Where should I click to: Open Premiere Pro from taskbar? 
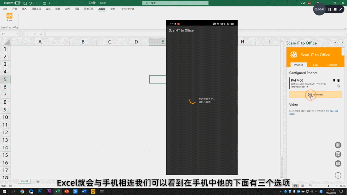pyautogui.click(x=49, y=191)
